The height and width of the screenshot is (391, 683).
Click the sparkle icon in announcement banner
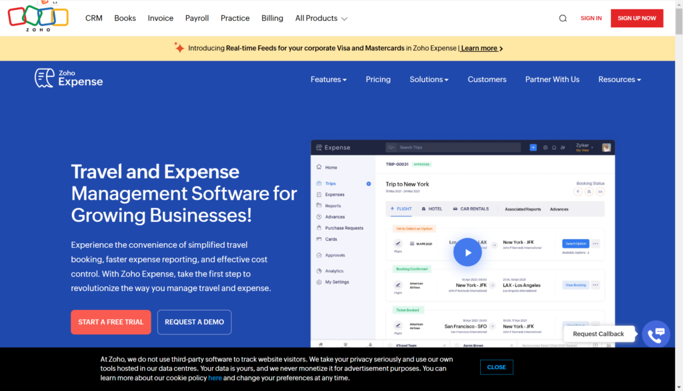tap(179, 48)
